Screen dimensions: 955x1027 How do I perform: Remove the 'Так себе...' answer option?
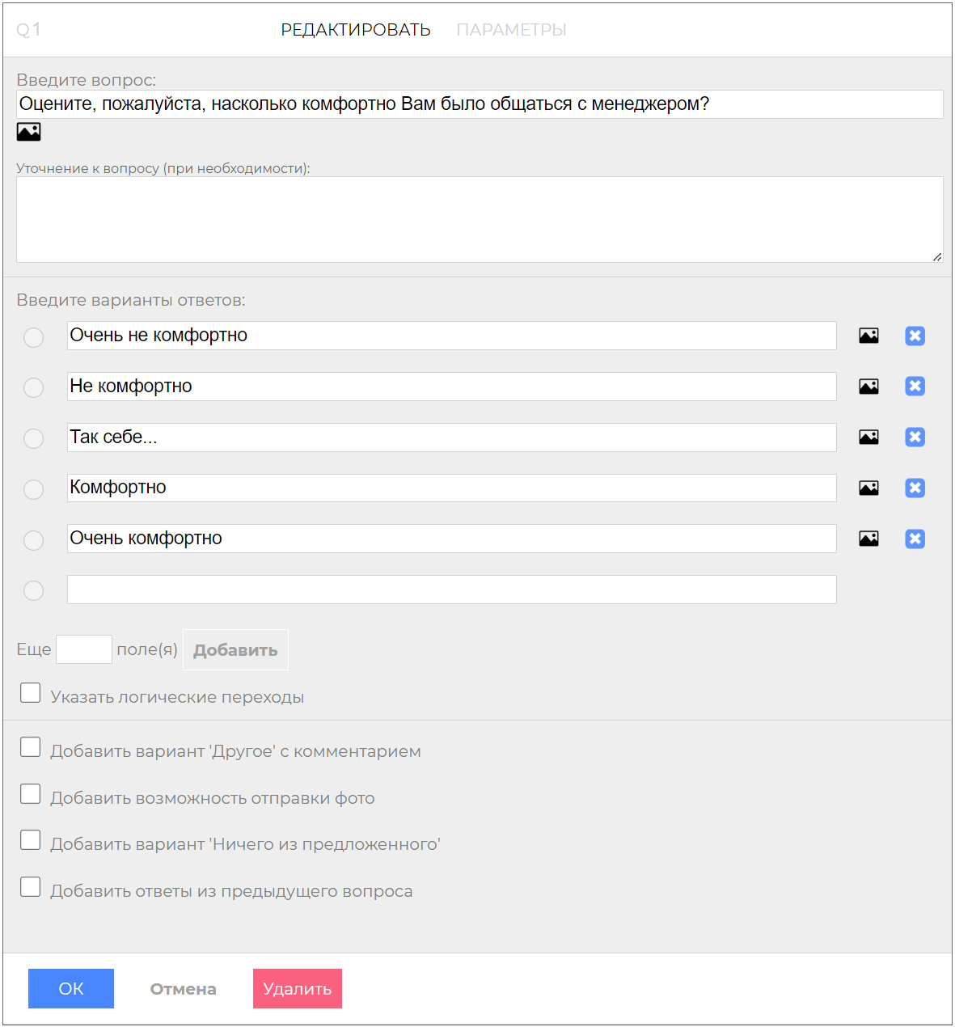[x=915, y=437]
